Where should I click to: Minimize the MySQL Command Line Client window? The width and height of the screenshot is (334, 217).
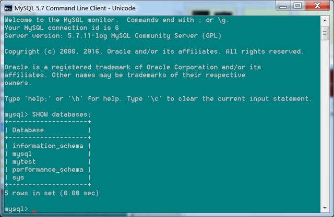(x=283, y=6)
